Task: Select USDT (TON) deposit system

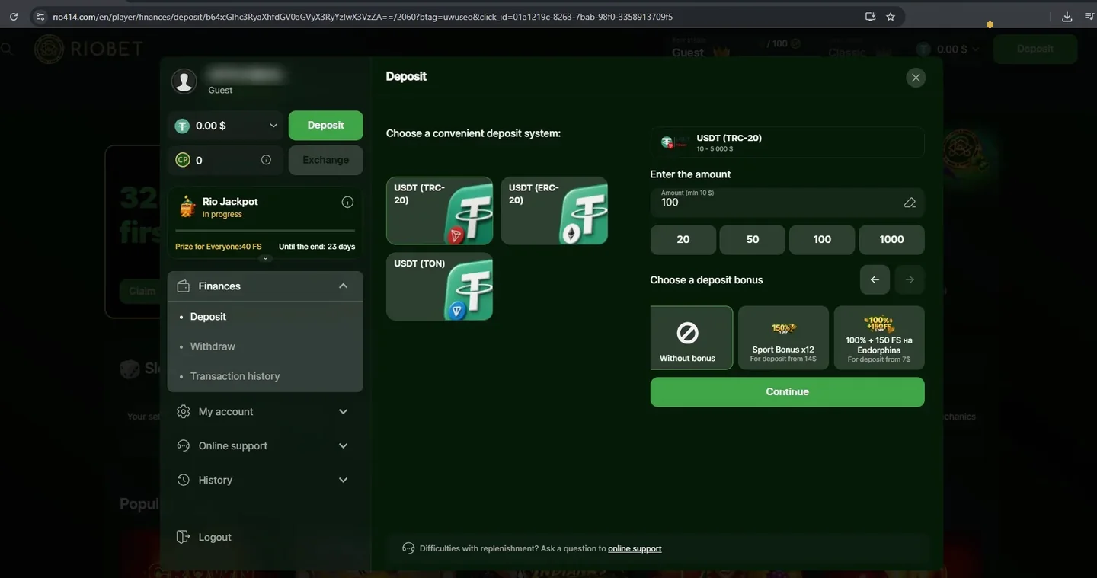Action: coord(440,286)
